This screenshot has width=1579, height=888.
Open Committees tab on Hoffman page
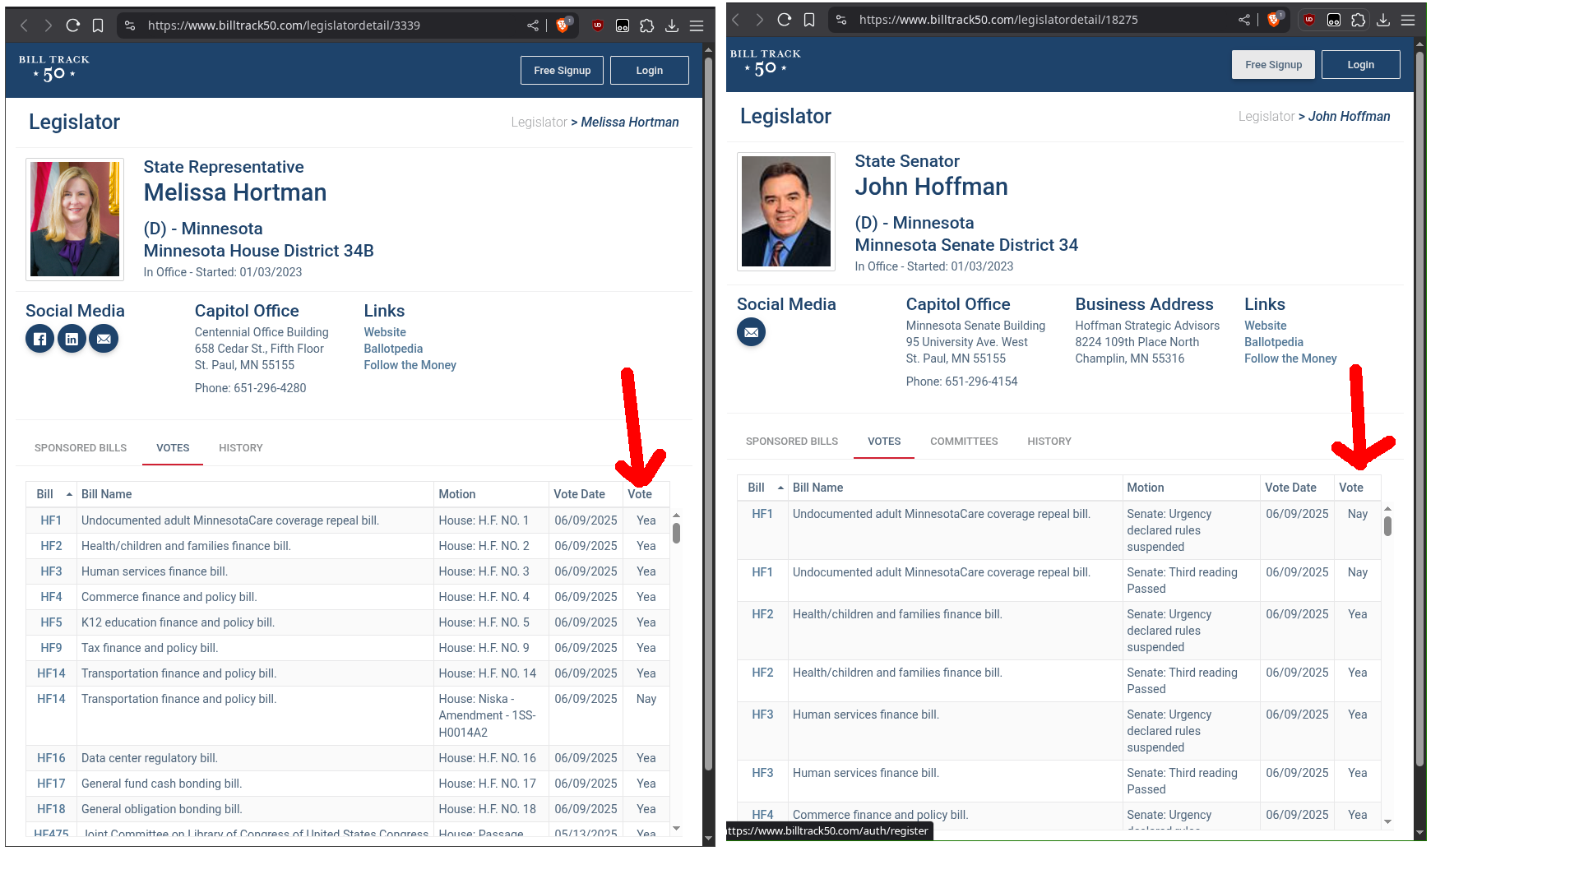click(x=964, y=442)
